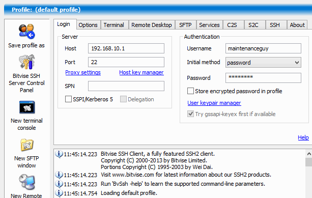
Task: Open the Terminal tab
Action: [x=114, y=25]
